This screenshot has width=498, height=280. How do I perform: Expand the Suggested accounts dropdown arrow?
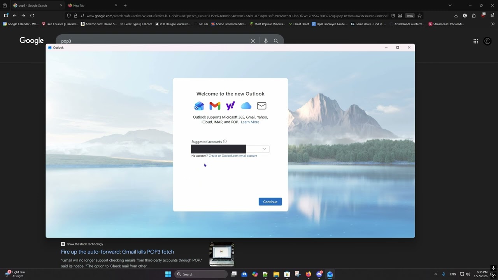click(264, 149)
